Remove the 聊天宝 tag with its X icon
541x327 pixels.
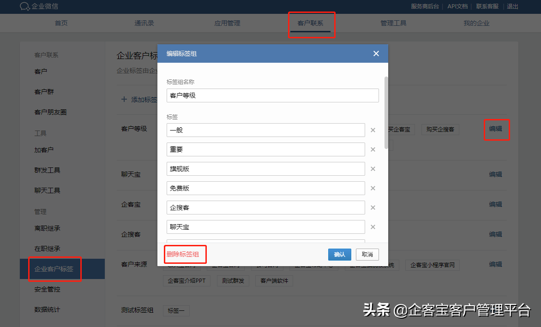tap(373, 227)
